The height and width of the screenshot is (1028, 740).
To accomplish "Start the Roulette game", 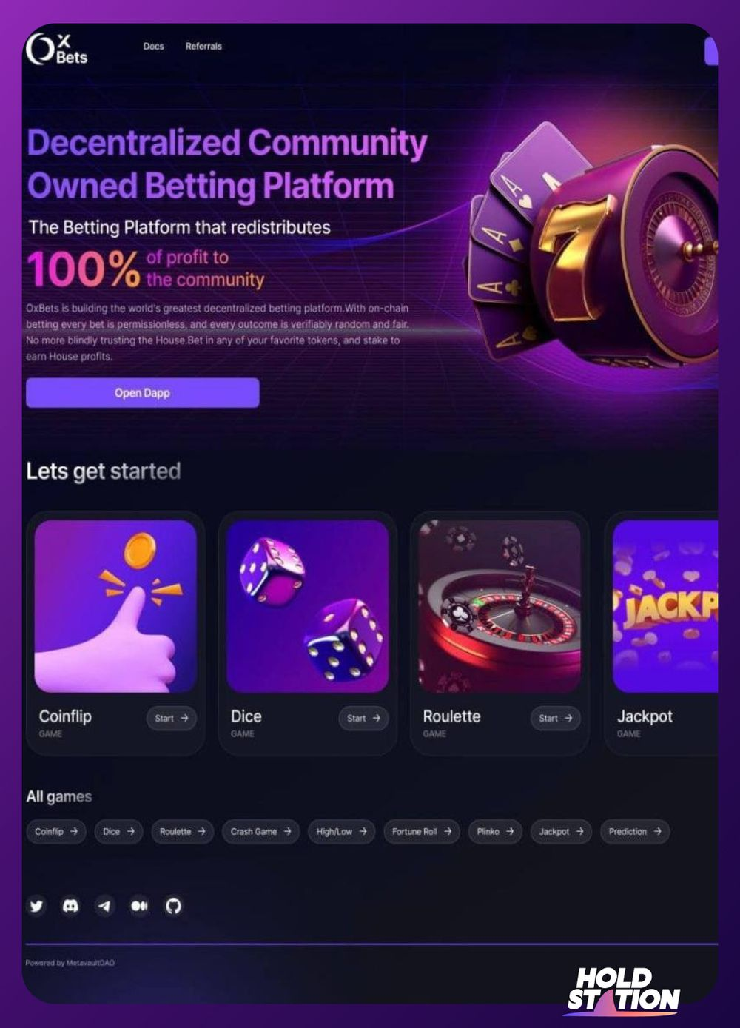I will point(556,718).
